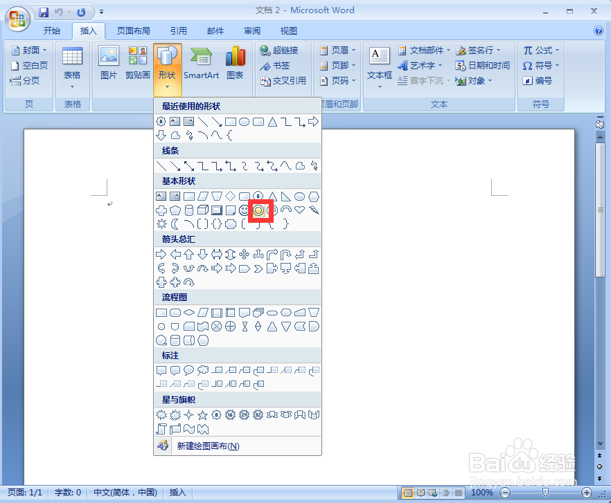Insert page break (分页)
The width and height of the screenshot is (611, 503).
(x=25, y=80)
